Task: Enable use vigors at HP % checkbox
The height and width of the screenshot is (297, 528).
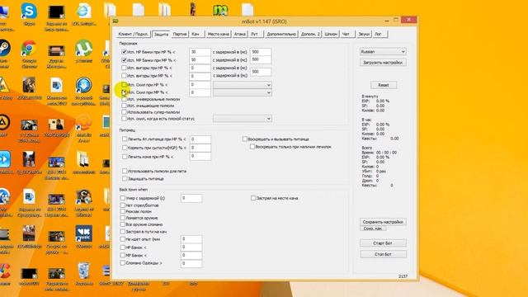Action: 125,68
